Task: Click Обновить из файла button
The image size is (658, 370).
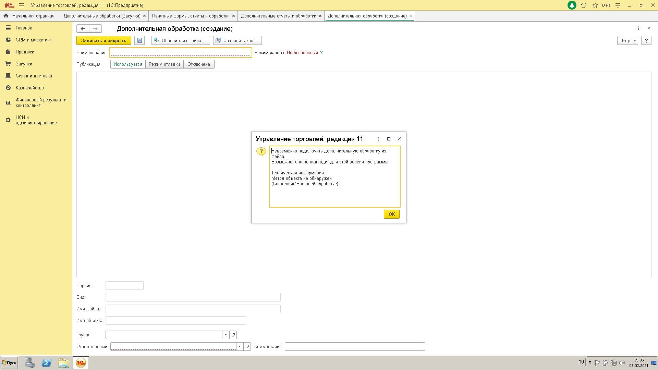Action: (x=181, y=40)
